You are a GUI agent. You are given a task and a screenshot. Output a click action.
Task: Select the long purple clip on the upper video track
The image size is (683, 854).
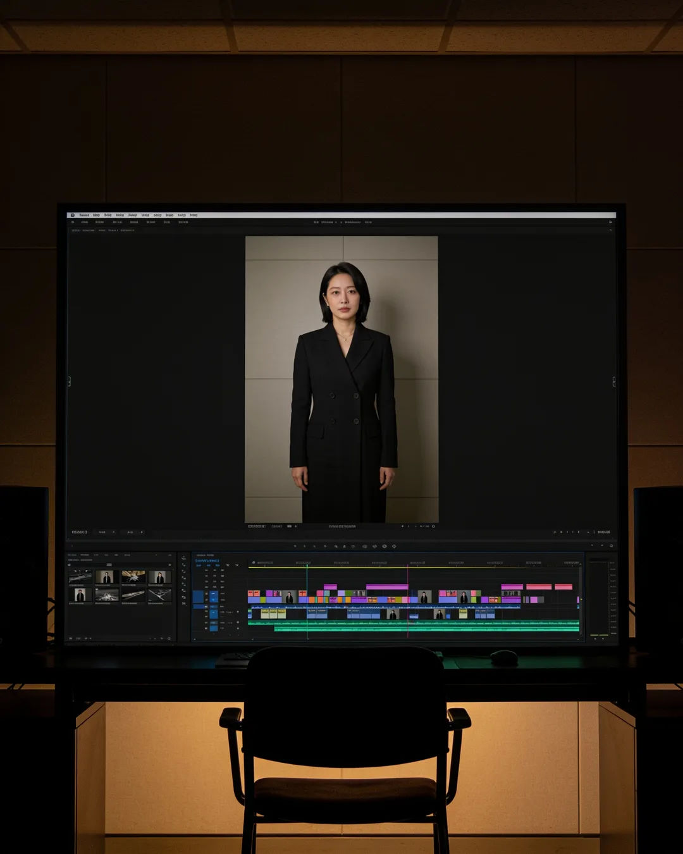click(387, 587)
